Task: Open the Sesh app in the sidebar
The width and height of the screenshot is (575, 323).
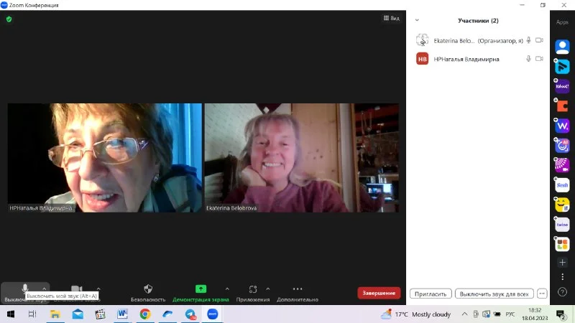Action: point(562,185)
